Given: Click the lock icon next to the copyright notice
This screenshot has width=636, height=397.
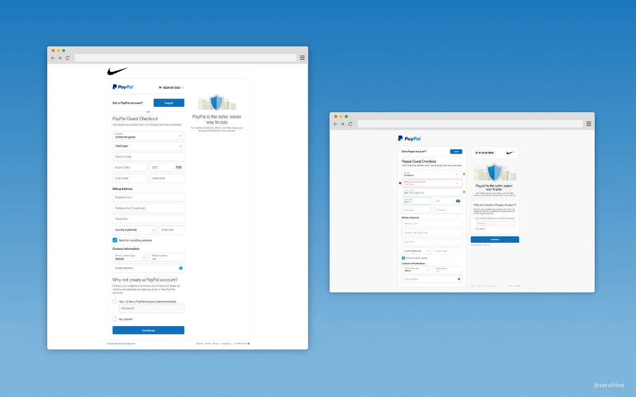Looking at the screenshot, I should (x=248, y=344).
